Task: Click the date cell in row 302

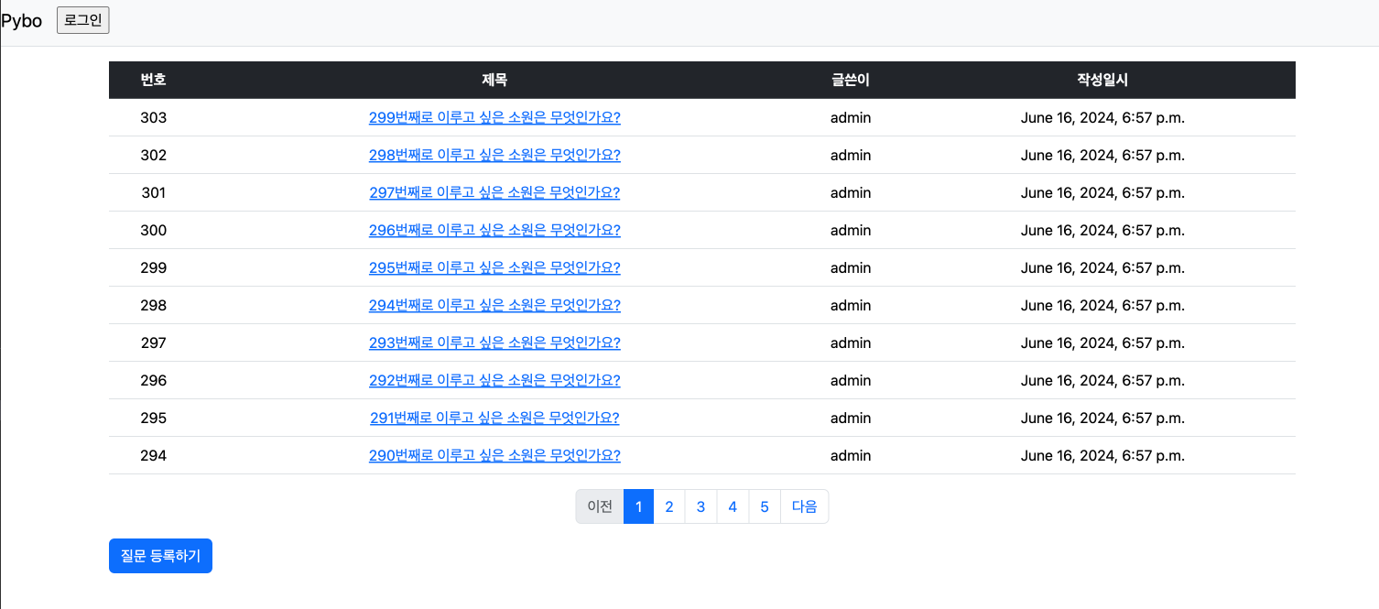Action: point(1102,155)
